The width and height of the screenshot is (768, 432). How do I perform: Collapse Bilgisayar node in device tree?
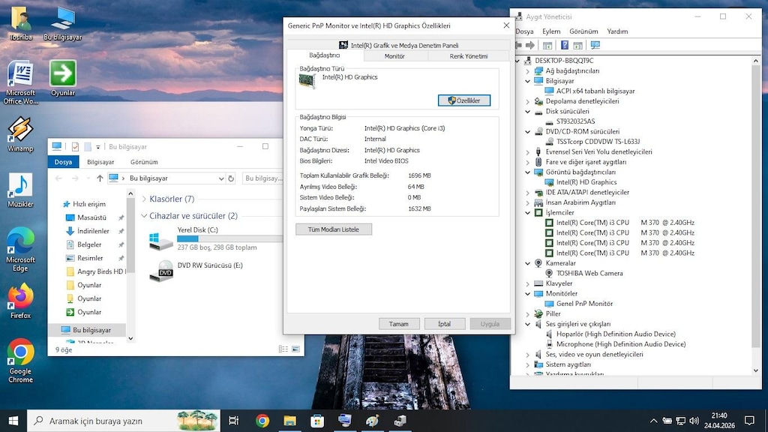527,81
